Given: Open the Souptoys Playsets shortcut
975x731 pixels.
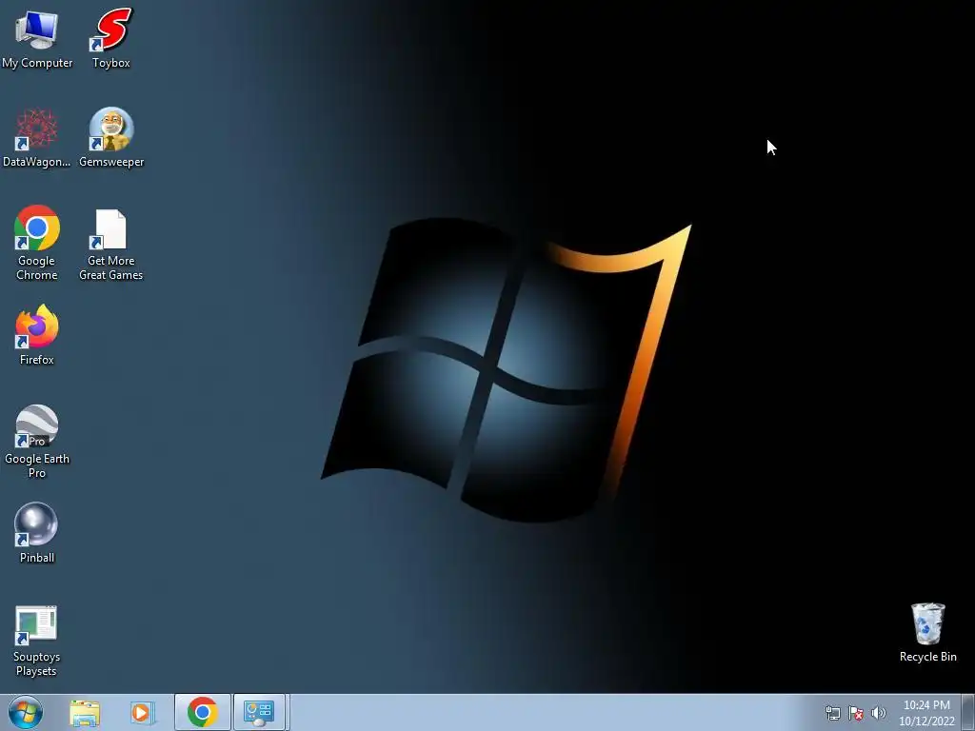Looking at the screenshot, I should point(37,641).
